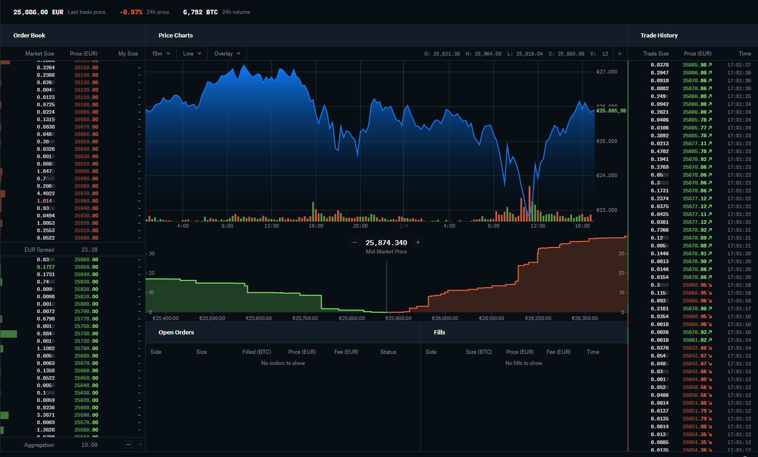Screen dimensions: 758x457
Task: Click the Price Charts panel title
Action: [x=175, y=36]
